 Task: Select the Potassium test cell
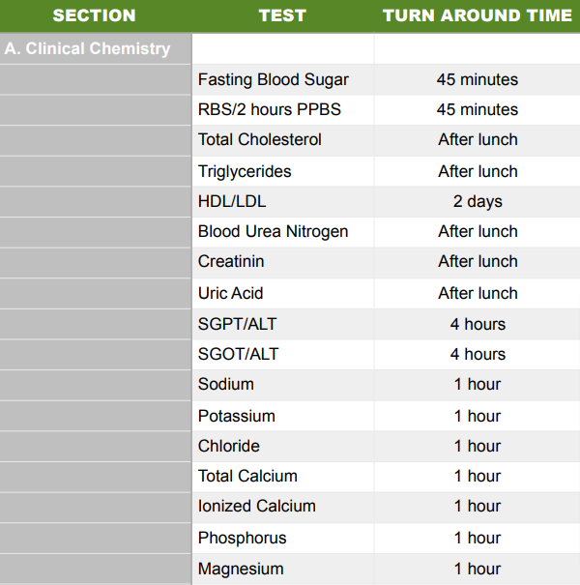237,416
